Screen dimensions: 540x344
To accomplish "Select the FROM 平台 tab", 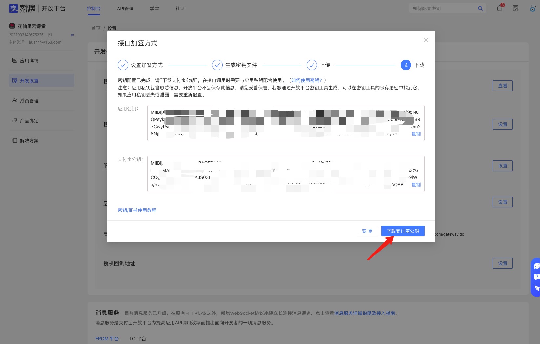I will [x=107, y=339].
